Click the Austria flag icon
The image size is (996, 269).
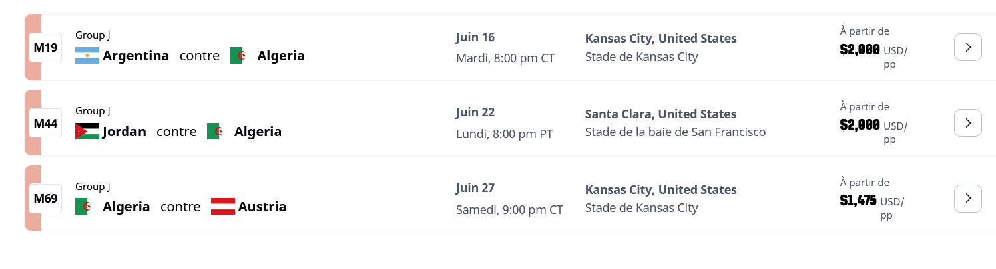[x=223, y=207]
